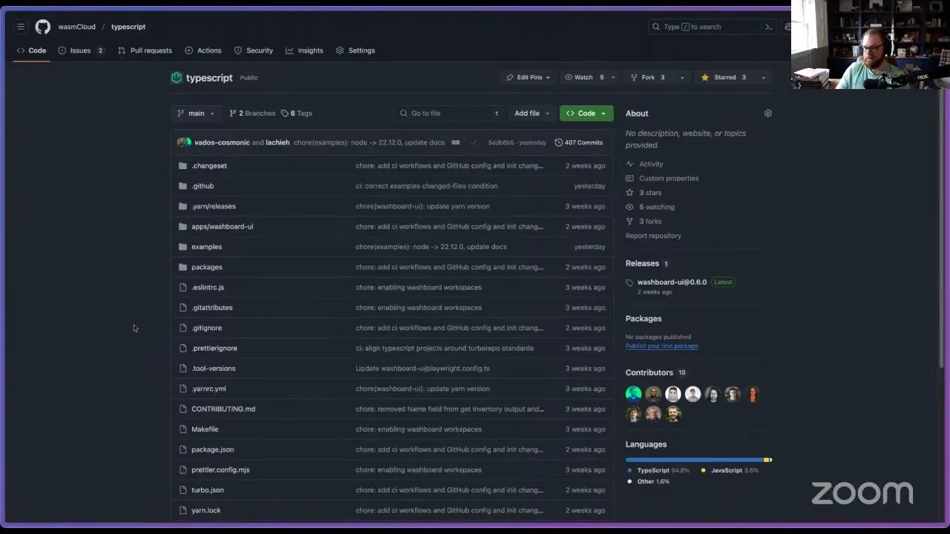The height and width of the screenshot is (534, 950).
Task: Open the 407 Commits history
Action: (579, 142)
